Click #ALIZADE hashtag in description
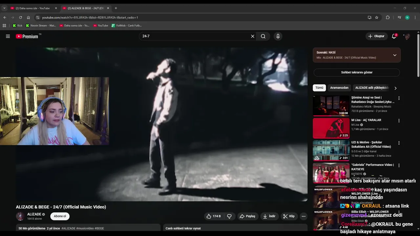 pos(68,228)
